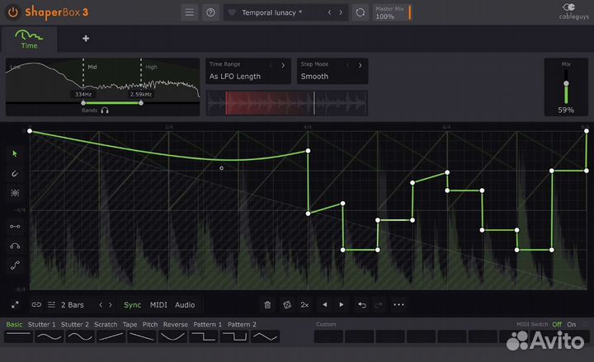Click previous Time Range arrow

point(271,65)
